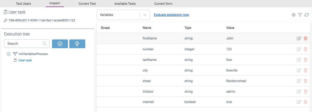
Task: Edit the street variable
Action: tap(299, 81)
